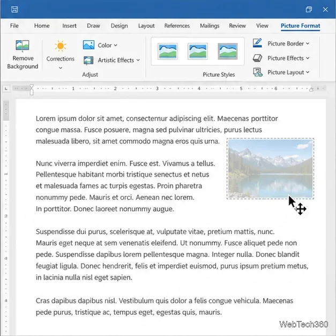This screenshot has height=336, width=336.
Task: Click in paragraph starting 'Cras dapibus dapibus'
Action: pos(165,307)
